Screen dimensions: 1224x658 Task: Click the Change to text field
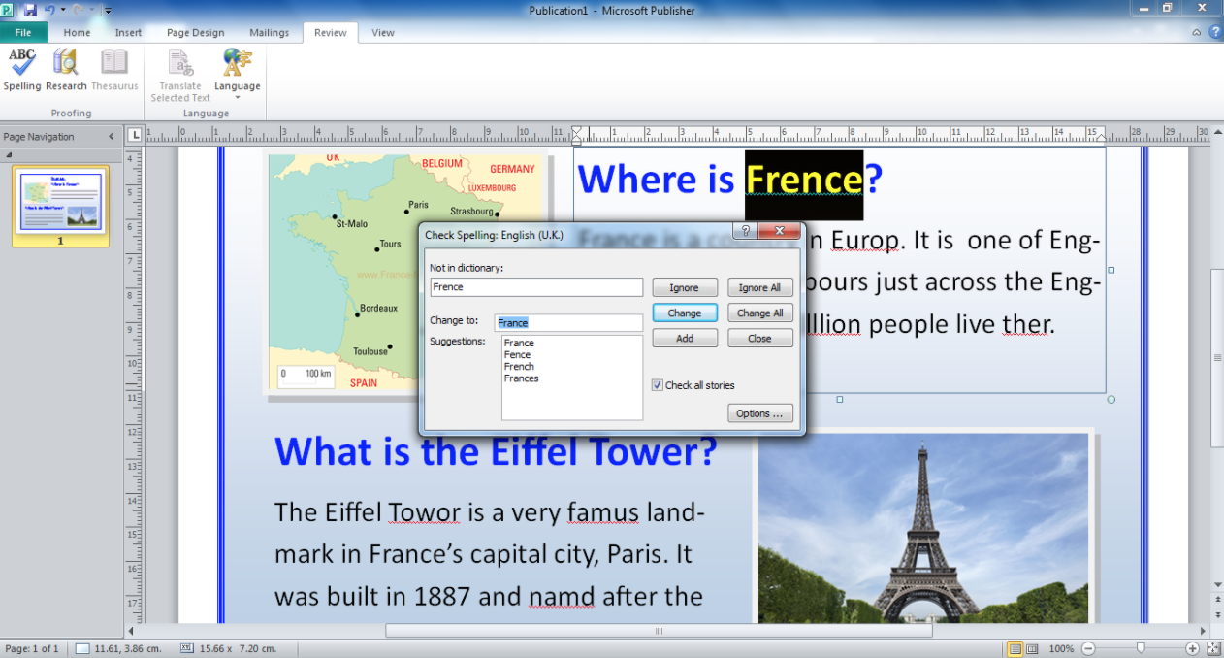(x=568, y=322)
